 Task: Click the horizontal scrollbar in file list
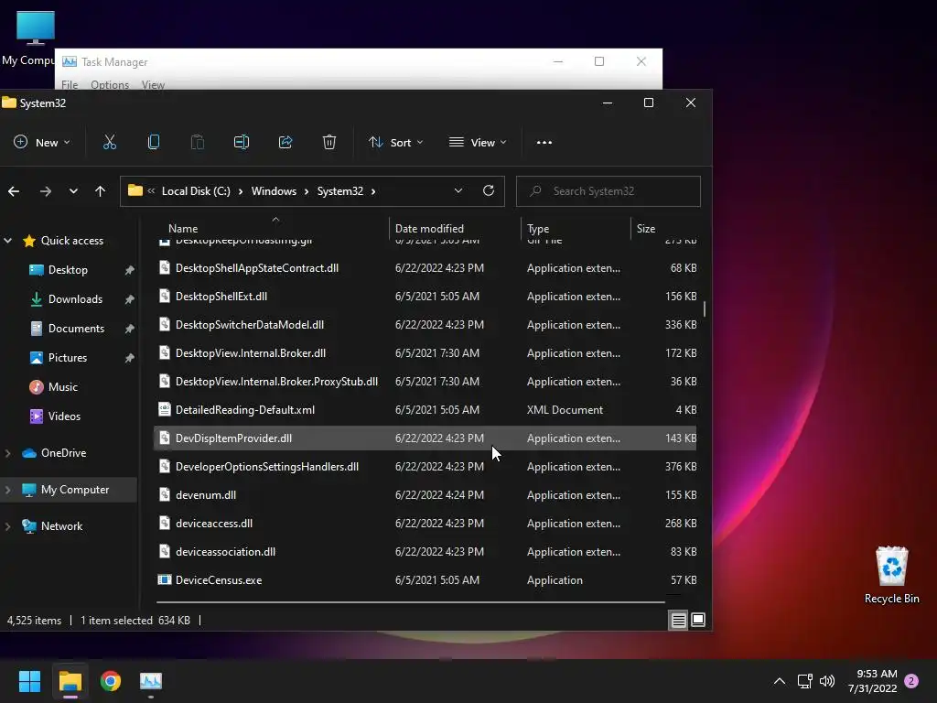pos(411,601)
